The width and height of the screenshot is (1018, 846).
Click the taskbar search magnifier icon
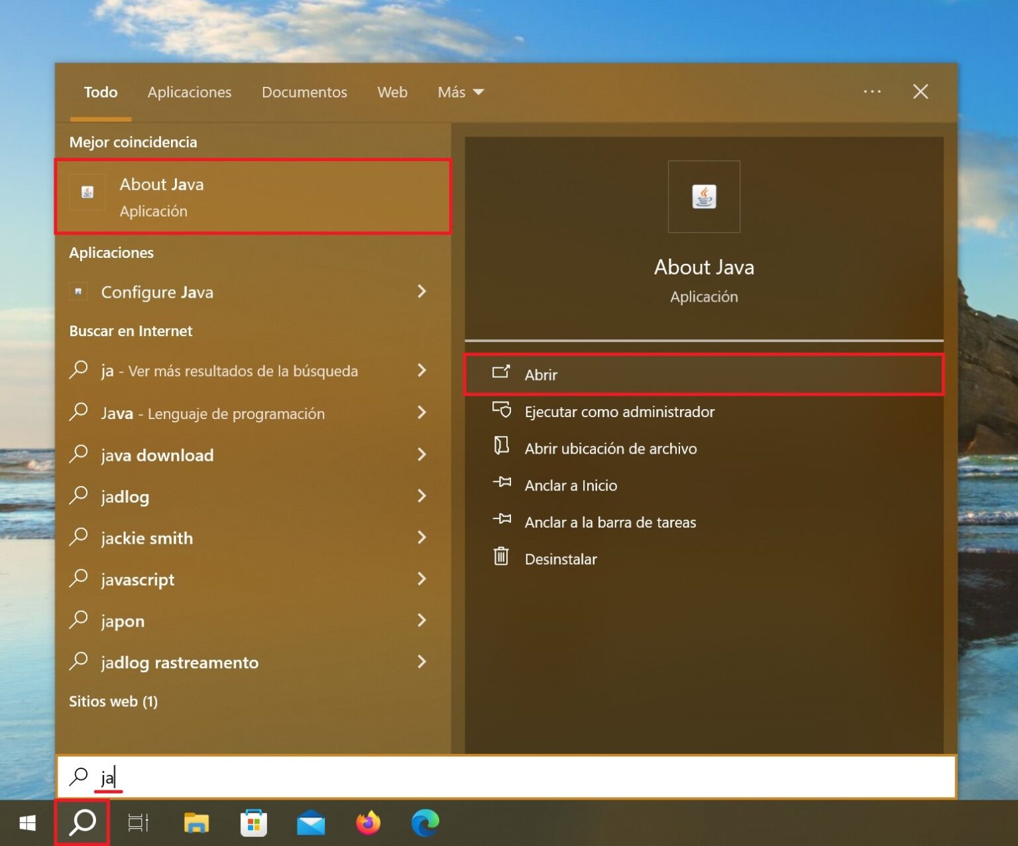click(x=83, y=823)
